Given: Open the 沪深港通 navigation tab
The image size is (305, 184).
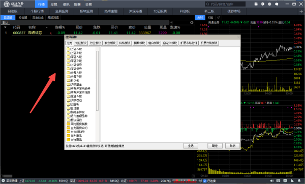Looking at the screenshot, I should (x=135, y=11).
